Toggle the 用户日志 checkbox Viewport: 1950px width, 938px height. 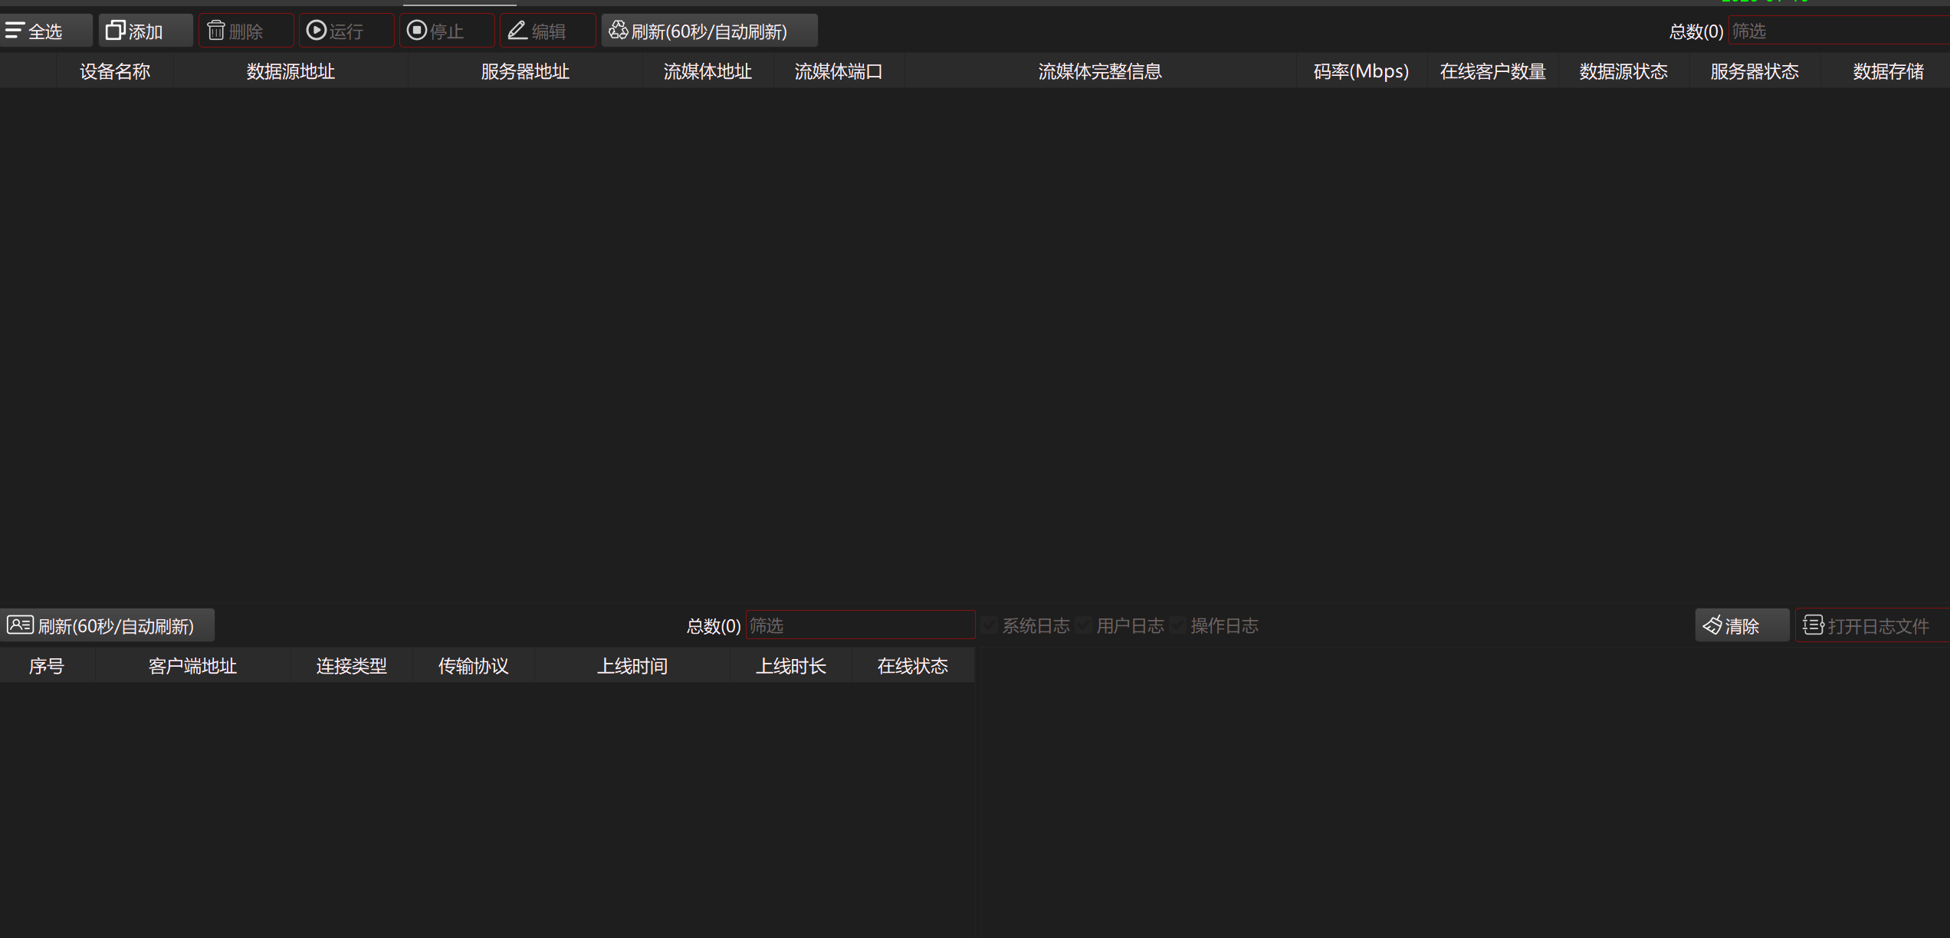click(x=1084, y=625)
